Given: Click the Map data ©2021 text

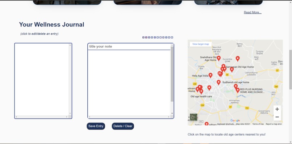Looking at the screenshot, I should [x=243, y=124].
